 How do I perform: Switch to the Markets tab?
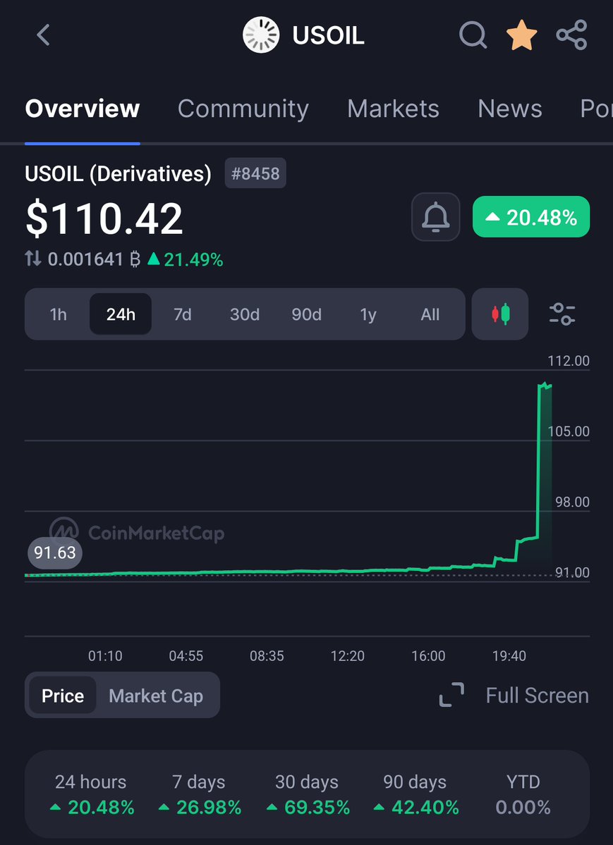393,109
